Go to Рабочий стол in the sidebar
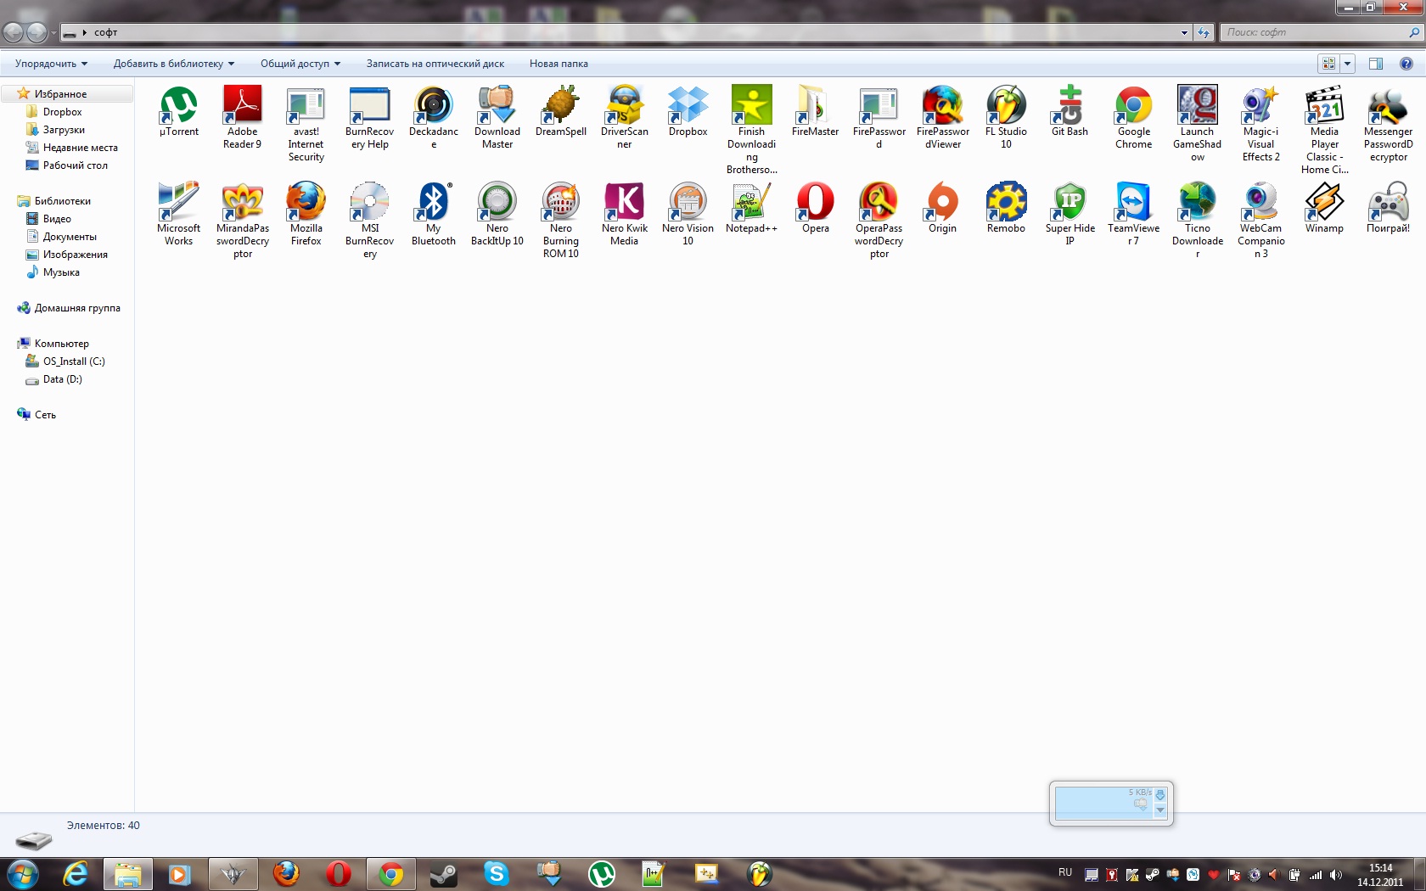The width and height of the screenshot is (1426, 891). 75,165
